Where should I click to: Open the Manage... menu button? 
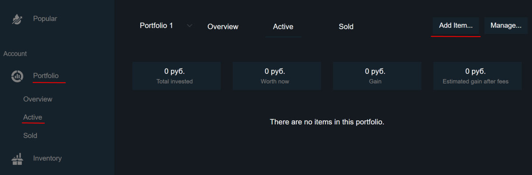[506, 26]
